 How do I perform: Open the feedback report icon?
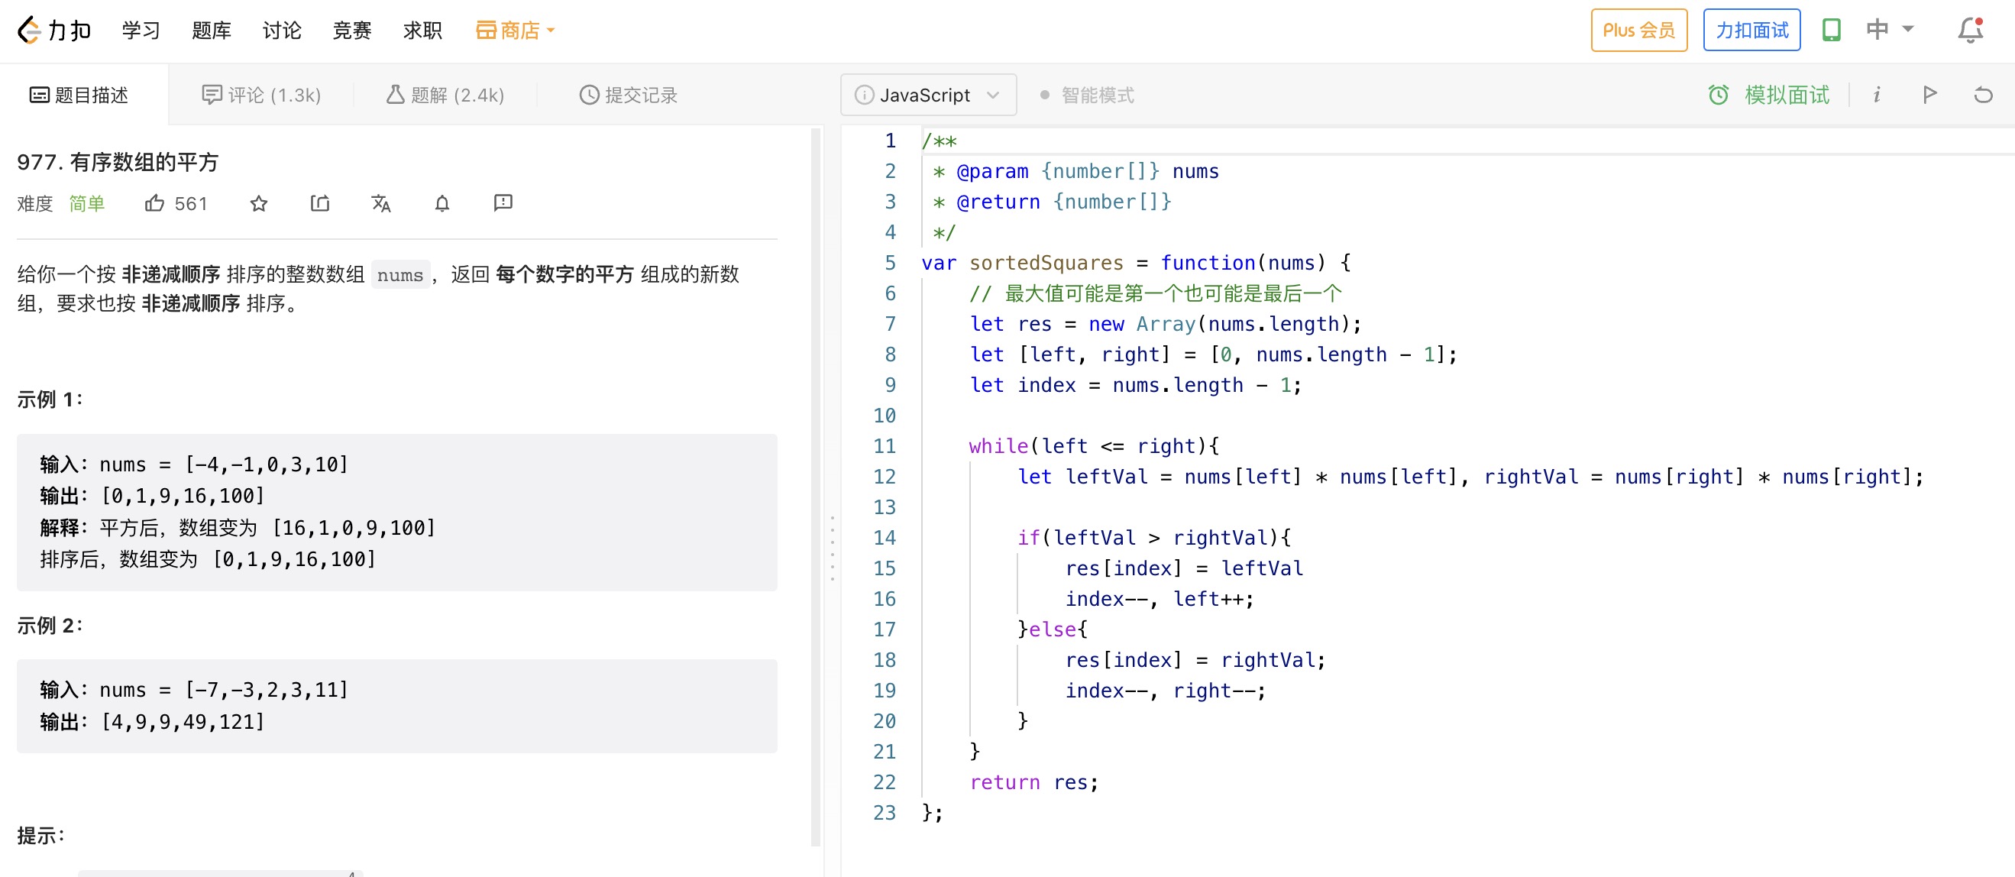(x=503, y=203)
